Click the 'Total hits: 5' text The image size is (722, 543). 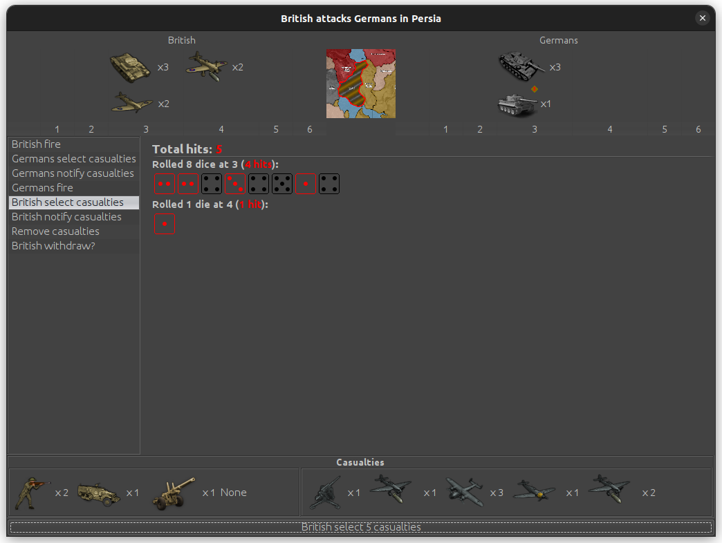pyautogui.click(x=187, y=149)
